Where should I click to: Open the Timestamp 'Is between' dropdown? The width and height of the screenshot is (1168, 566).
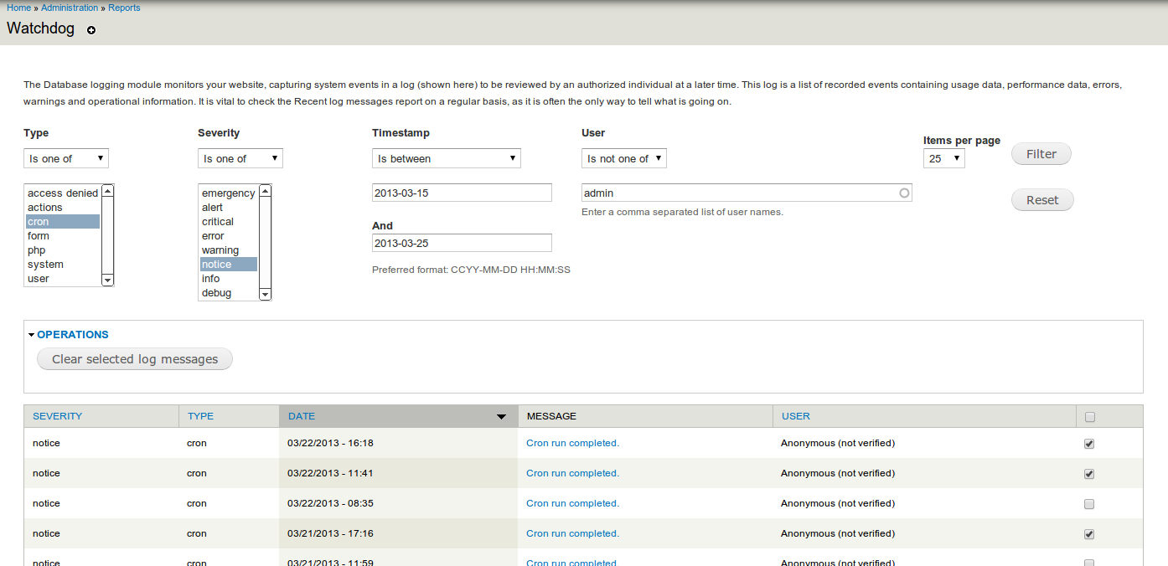446,157
